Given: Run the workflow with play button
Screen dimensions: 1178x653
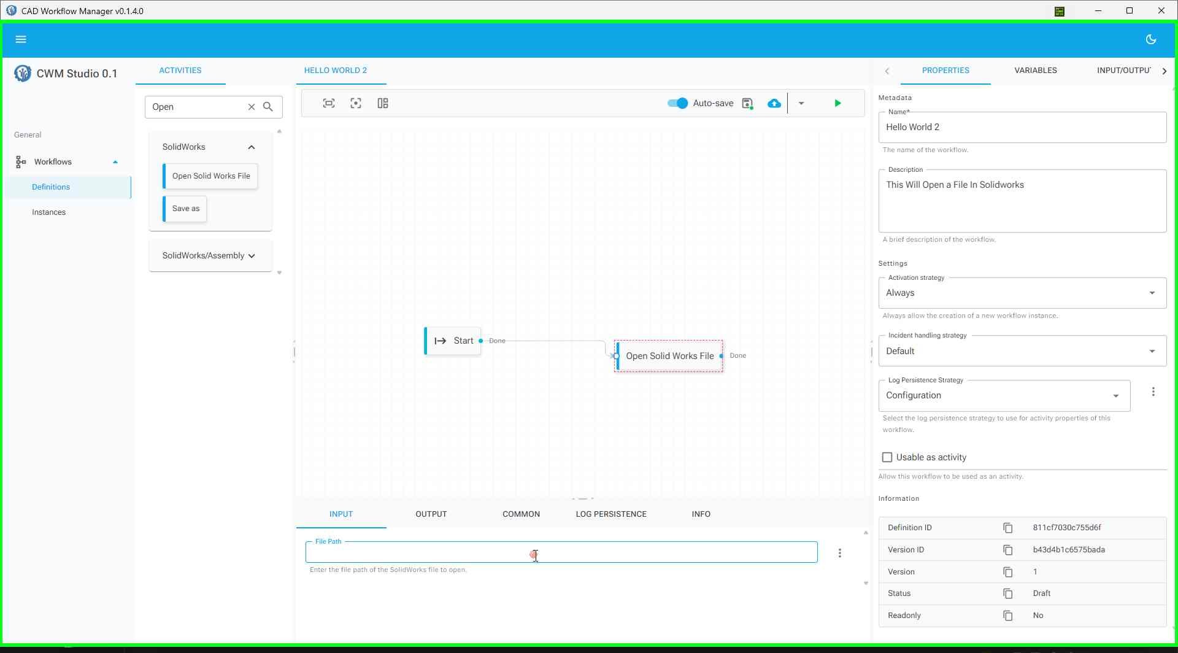Looking at the screenshot, I should pos(837,103).
